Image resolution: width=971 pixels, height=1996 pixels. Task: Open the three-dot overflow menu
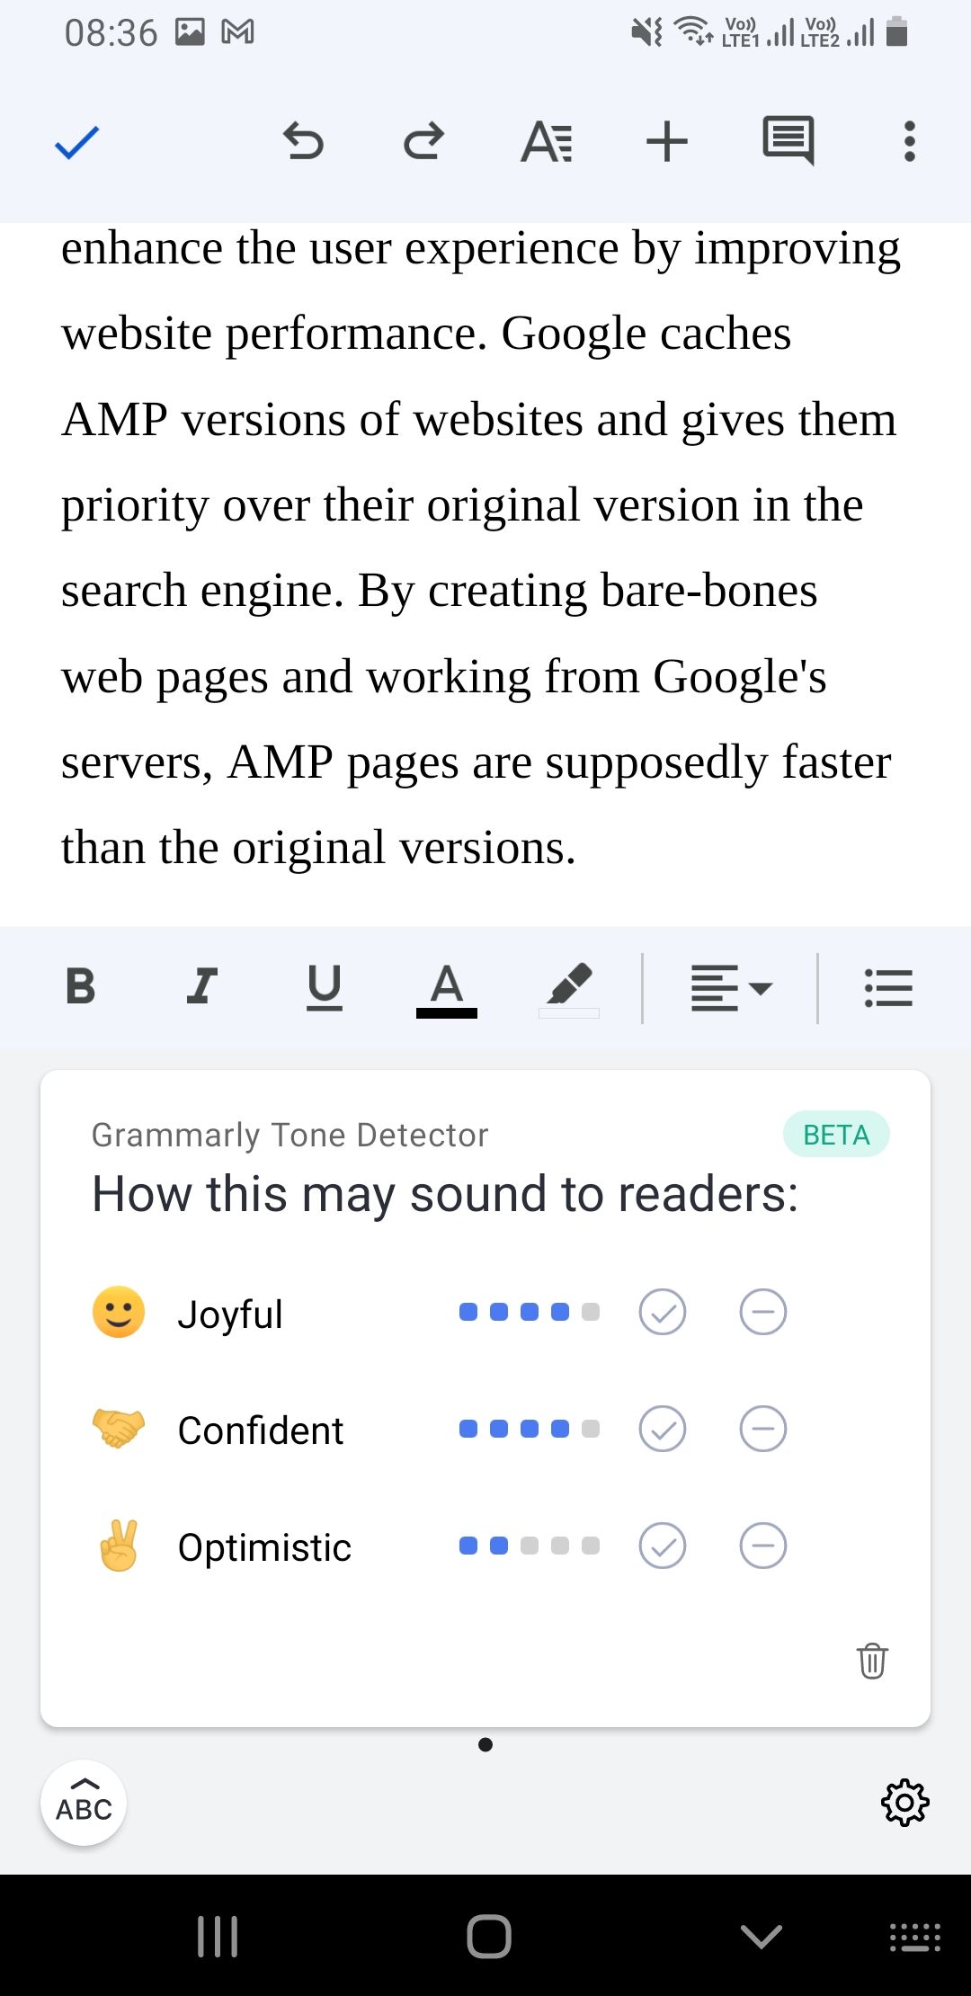point(910,142)
